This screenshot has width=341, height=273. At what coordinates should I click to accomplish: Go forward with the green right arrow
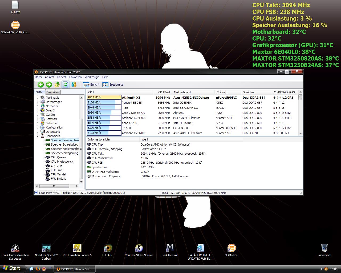tap(49, 85)
